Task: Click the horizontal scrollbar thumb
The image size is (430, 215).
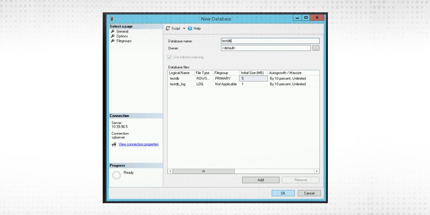Action: pos(204,171)
